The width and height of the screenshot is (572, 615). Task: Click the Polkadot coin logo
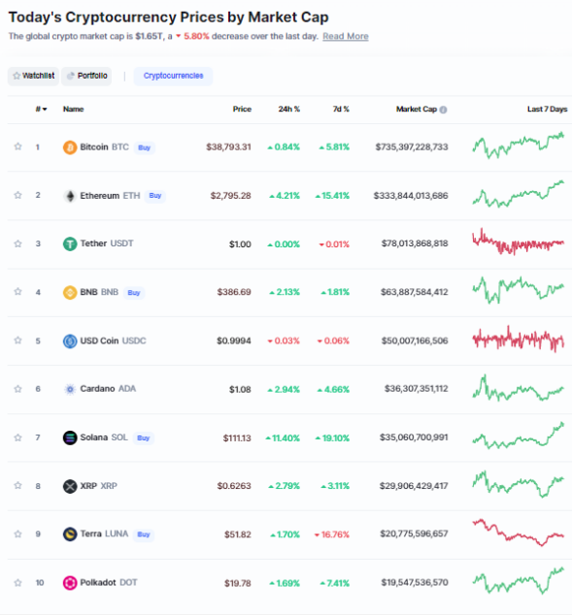pyautogui.click(x=70, y=582)
